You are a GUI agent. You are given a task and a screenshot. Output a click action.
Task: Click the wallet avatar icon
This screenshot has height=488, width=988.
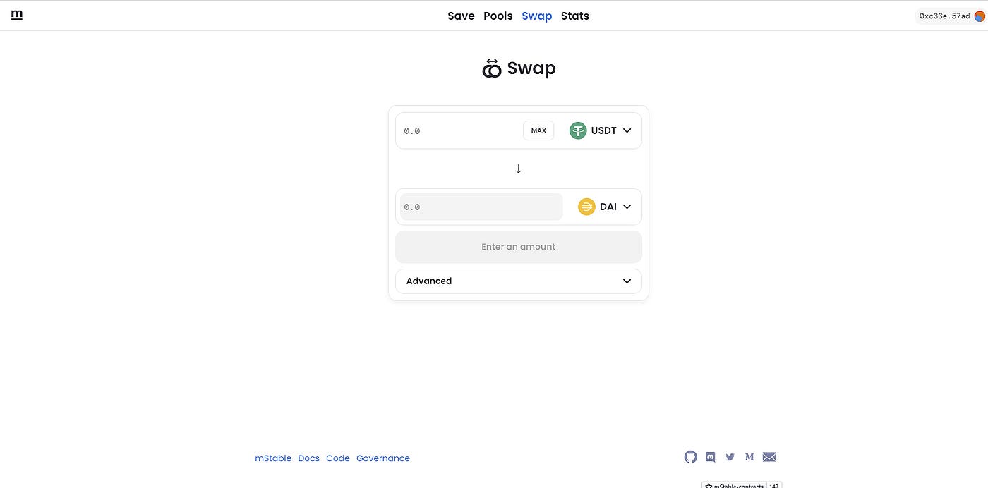pyautogui.click(x=980, y=16)
